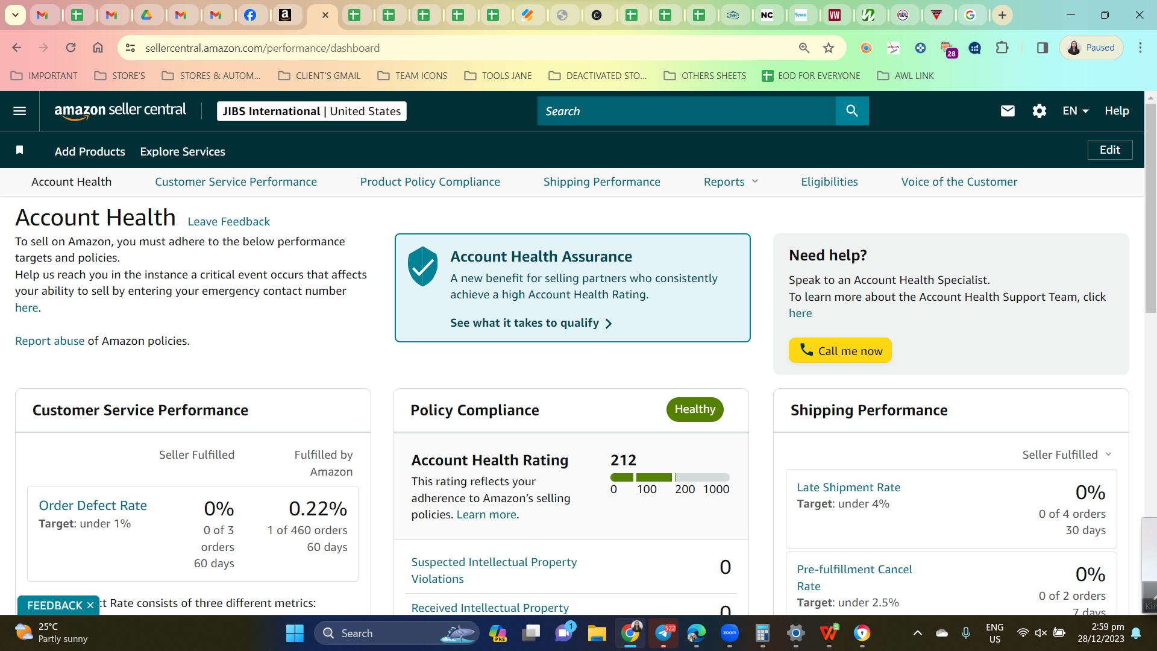
Task: Click the zoom magnifier in address bar
Action: click(804, 48)
